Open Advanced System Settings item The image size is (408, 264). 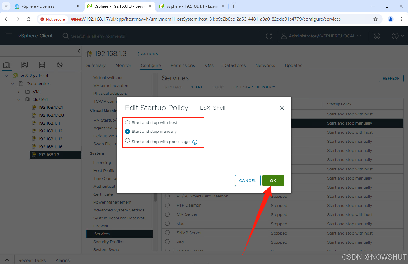pyautogui.click(x=119, y=210)
